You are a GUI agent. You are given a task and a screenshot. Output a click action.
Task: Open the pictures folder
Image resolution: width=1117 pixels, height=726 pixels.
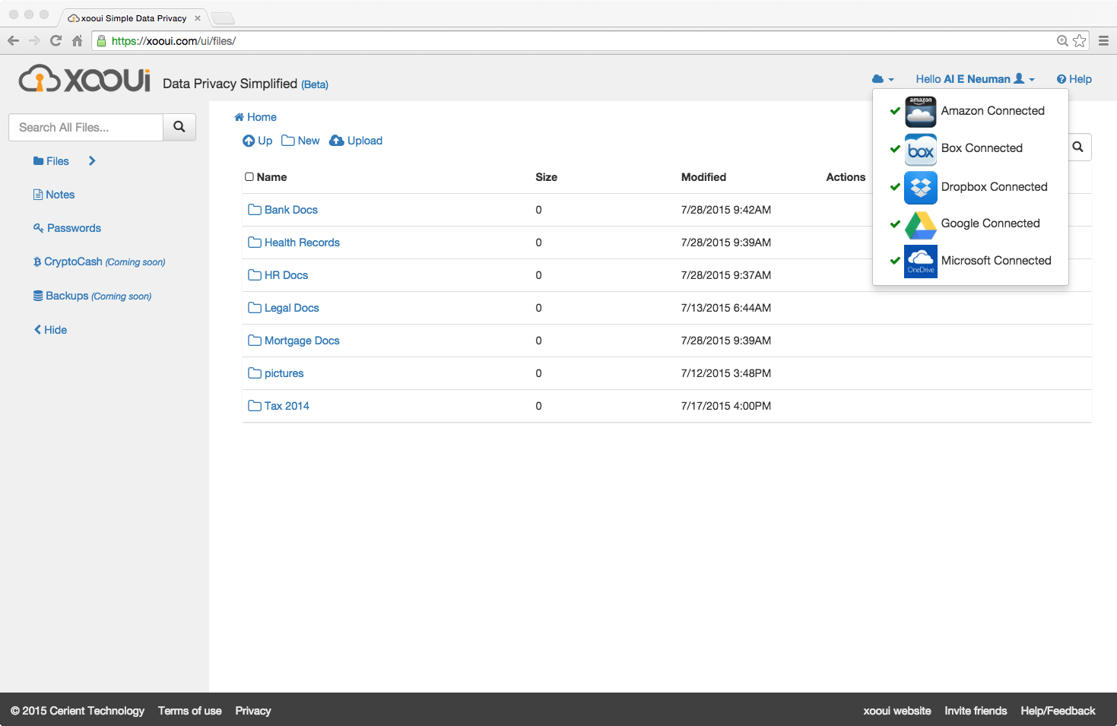[284, 373]
